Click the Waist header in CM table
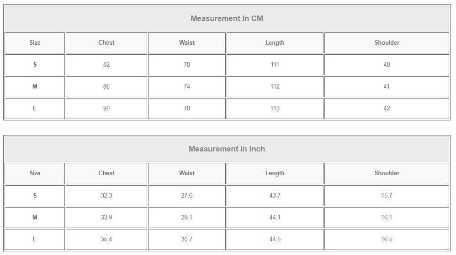 click(186, 43)
